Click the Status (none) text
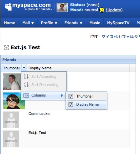This screenshot has width=140, height=154. point(85,5)
